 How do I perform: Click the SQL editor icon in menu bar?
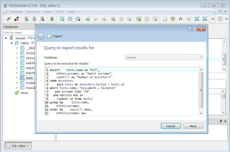pyautogui.click(x=5, y=12)
